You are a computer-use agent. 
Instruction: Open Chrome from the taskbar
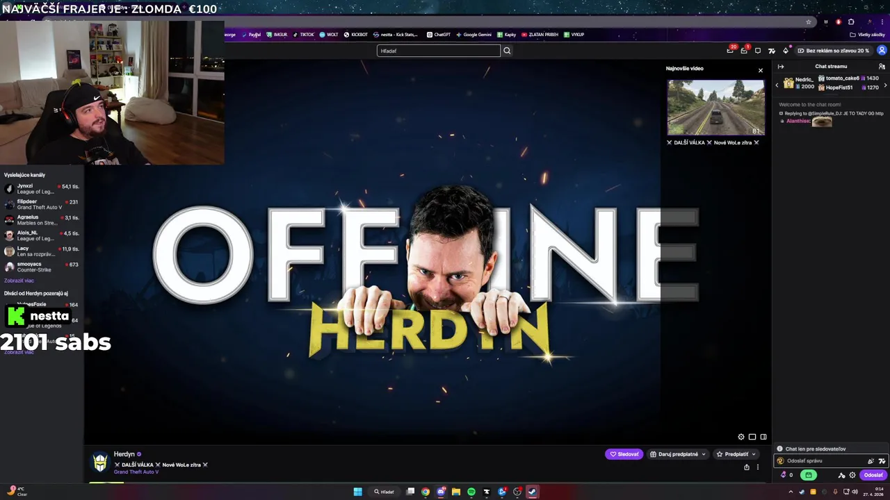426,492
